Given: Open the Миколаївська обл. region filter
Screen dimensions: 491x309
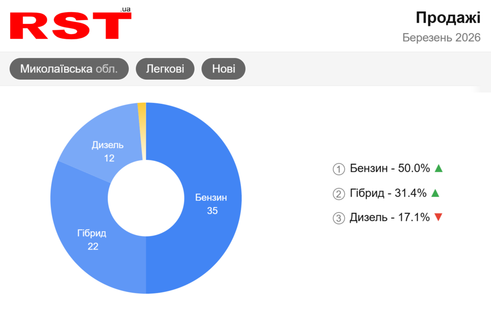Looking at the screenshot, I should (70, 69).
